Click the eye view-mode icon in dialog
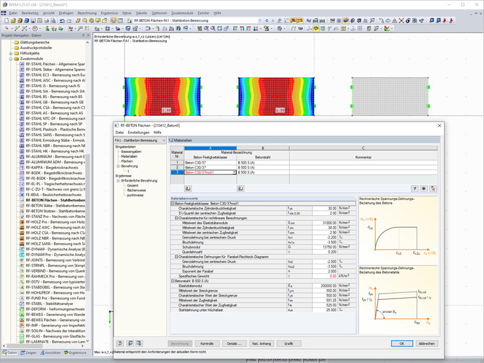This screenshot has width=484, height=363. 423,189
